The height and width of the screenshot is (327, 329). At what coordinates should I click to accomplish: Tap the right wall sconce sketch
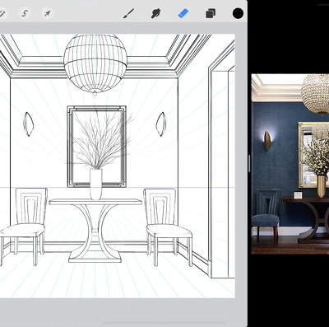coord(161,124)
